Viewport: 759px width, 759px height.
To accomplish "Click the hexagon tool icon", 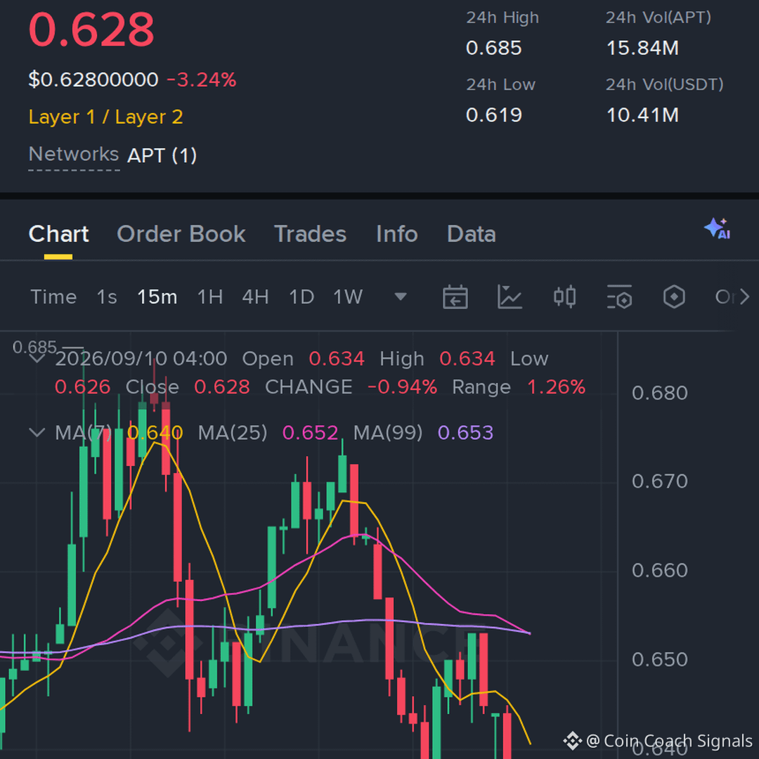I will pos(674,297).
